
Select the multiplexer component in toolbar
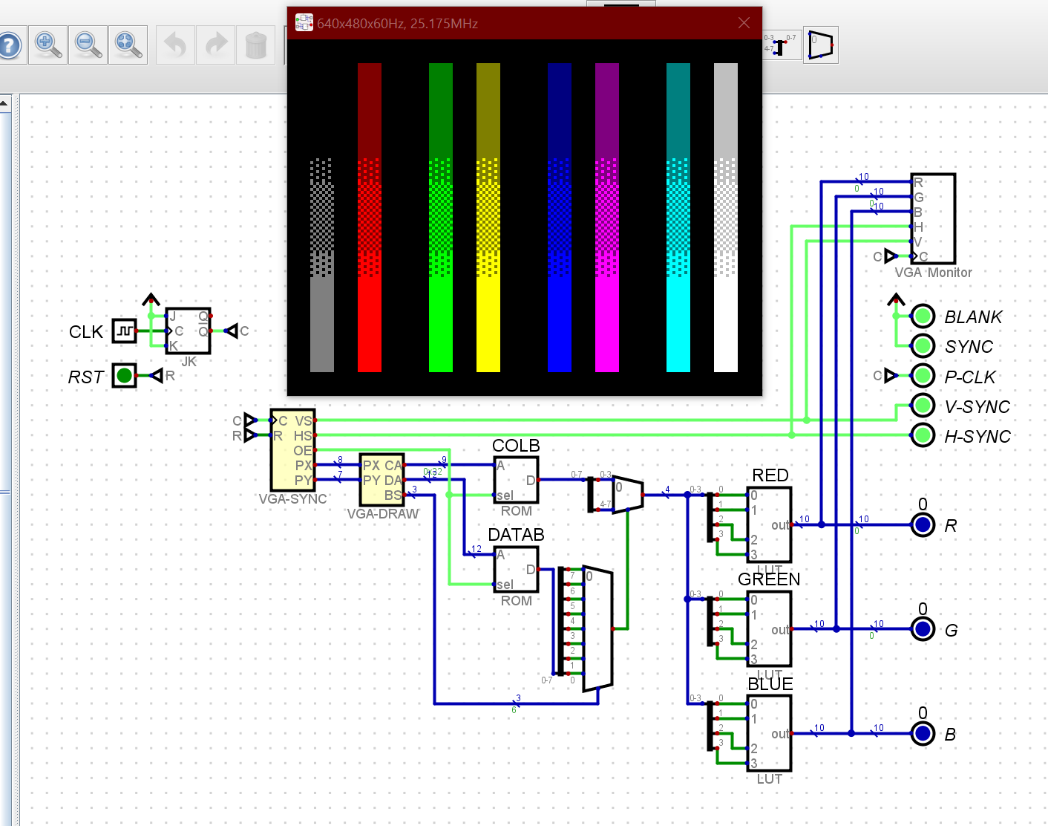coord(821,45)
